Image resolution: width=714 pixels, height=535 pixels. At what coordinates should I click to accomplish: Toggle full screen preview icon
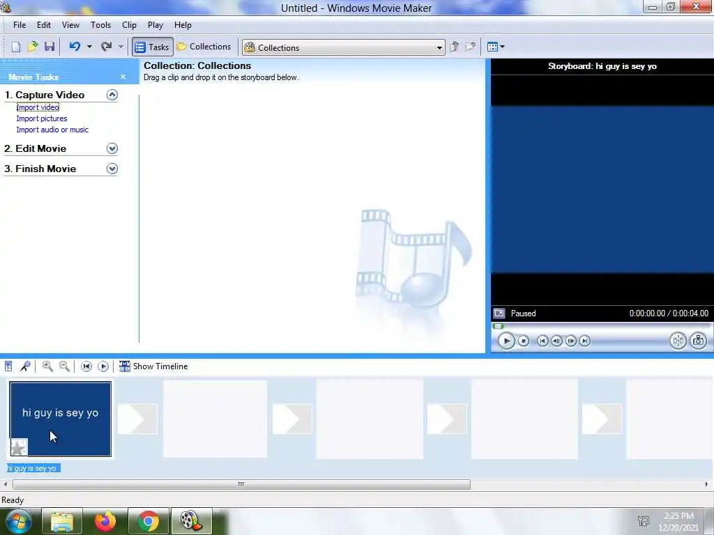click(499, 313)
